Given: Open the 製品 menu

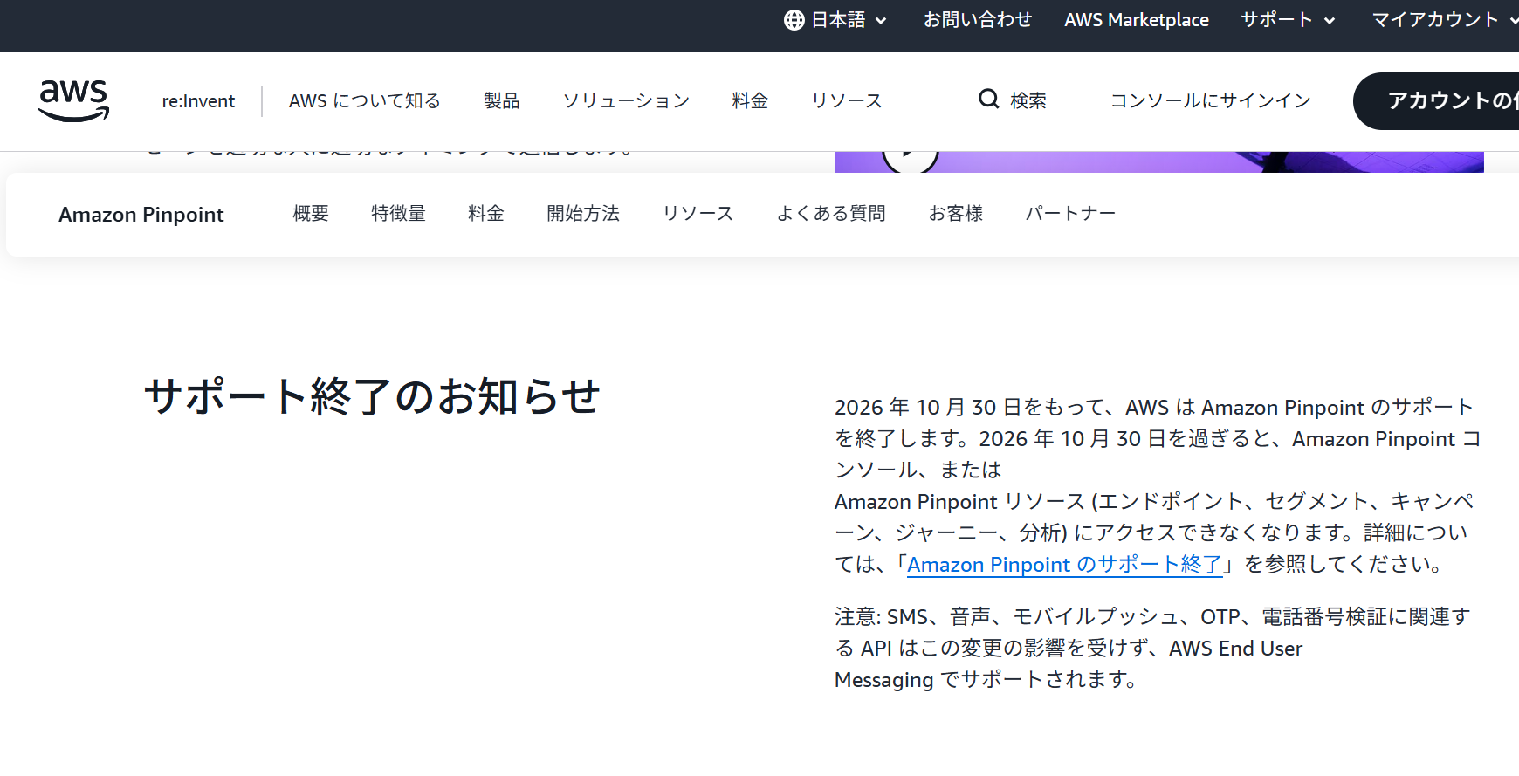Looking at the screenshot, I should point(501,101).
